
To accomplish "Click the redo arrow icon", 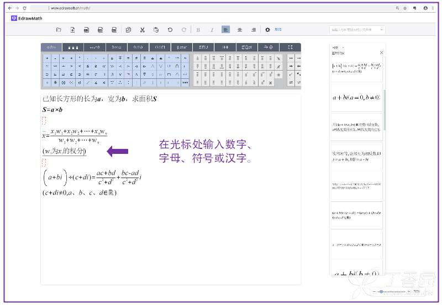I will tap(184, 30).
